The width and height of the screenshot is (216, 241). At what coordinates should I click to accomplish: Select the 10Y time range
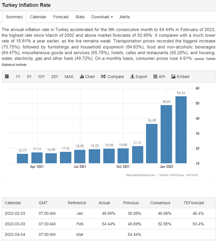pos(41,77)
